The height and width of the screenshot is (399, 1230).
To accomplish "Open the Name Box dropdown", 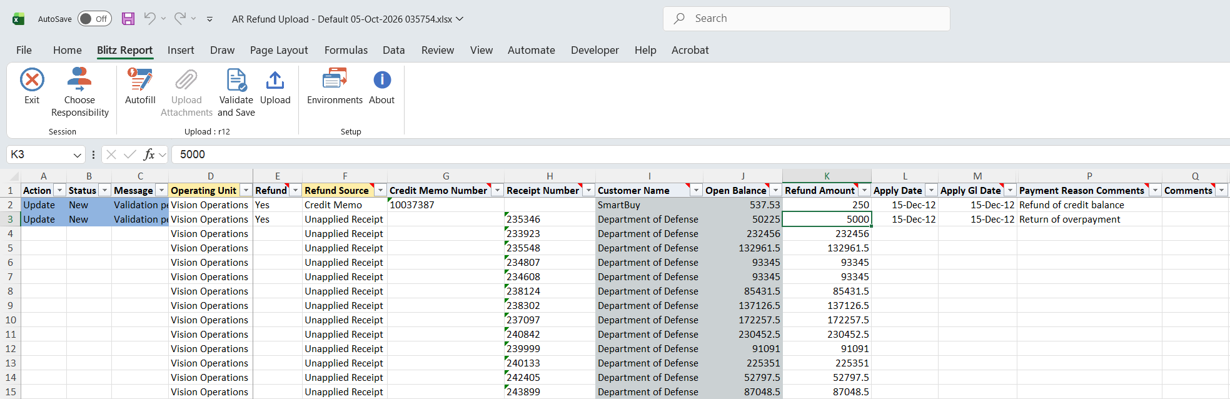I will click(x=78, y=154).
